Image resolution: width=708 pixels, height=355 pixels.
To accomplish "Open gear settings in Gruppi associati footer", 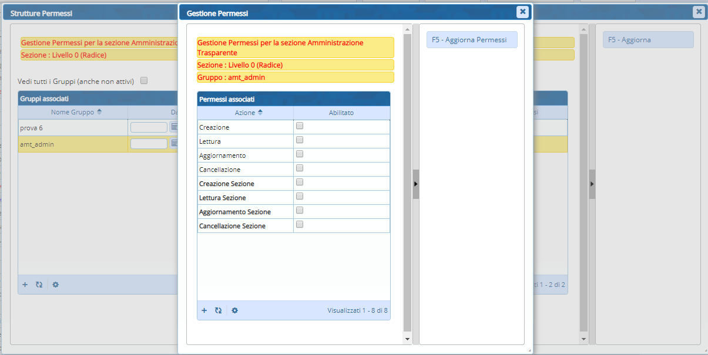I will 55,285.
